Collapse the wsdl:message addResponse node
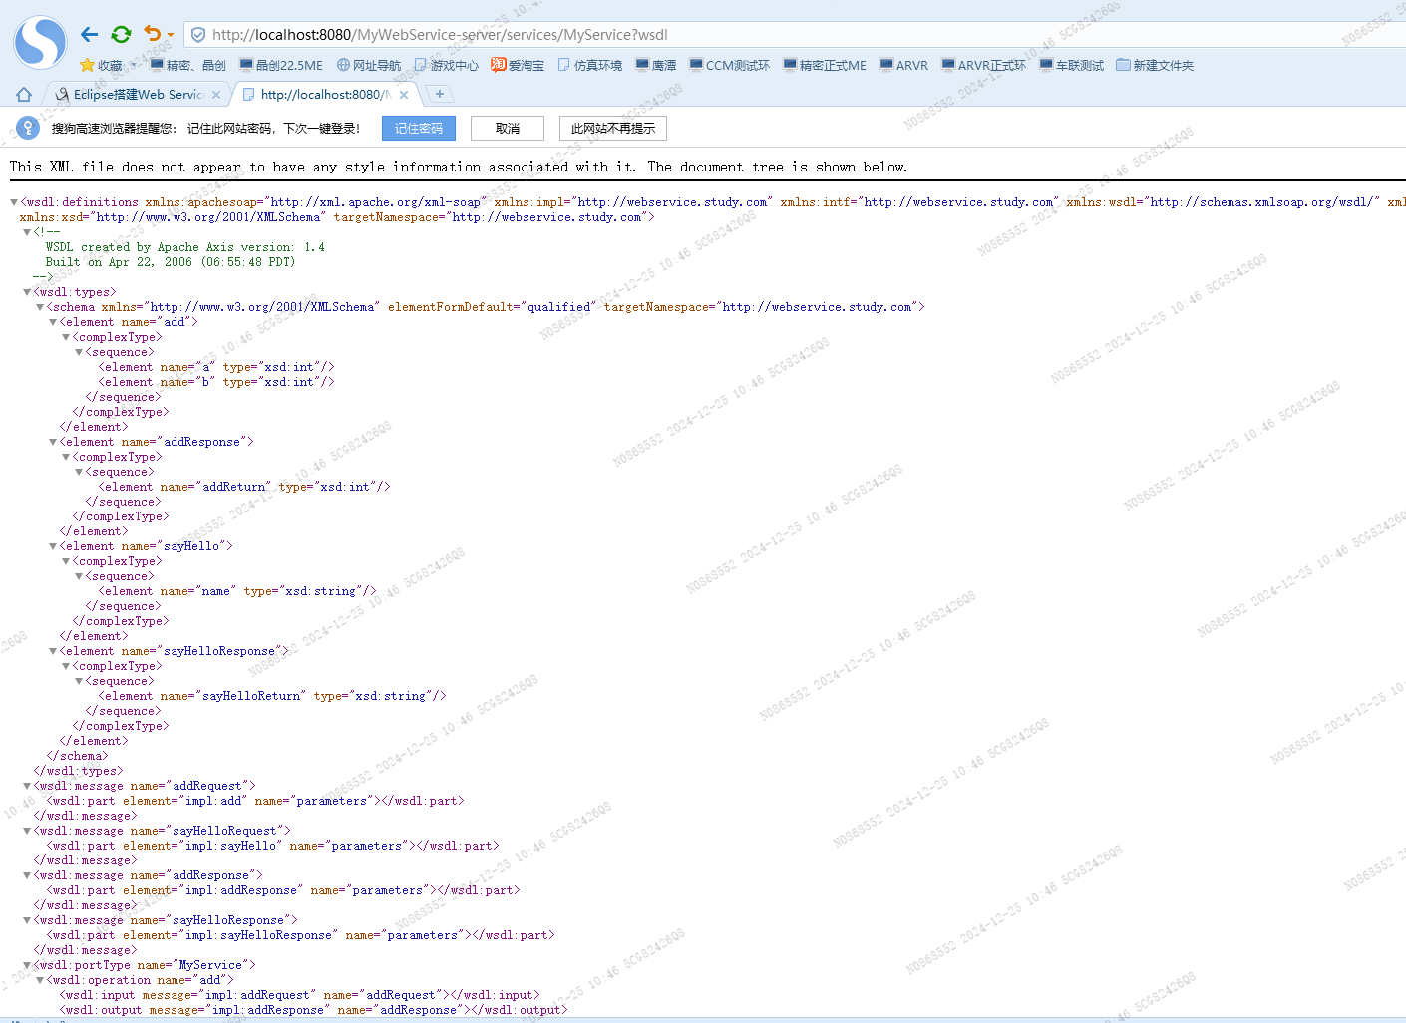Screen dimensions: 1406x1023 click(27, 875)
